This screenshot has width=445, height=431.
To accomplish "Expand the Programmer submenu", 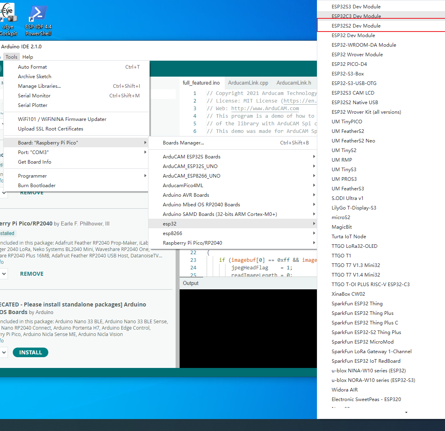I will pyautogui.click(x=76, y=176).
